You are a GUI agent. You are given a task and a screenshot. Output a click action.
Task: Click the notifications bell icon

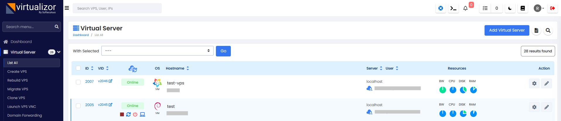(465, 8)
